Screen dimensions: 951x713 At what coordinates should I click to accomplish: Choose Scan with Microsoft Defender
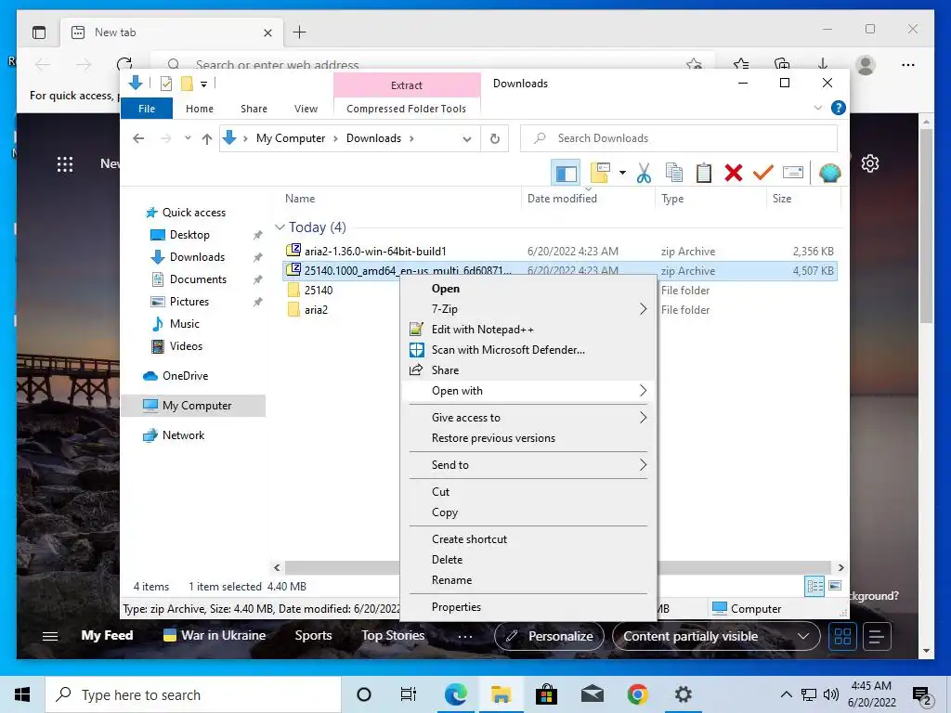click(x=528, y=350)
